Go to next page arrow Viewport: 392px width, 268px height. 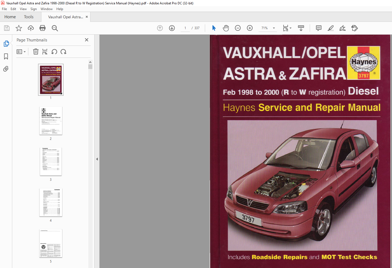pyautogui.click(x=172, y=28)
